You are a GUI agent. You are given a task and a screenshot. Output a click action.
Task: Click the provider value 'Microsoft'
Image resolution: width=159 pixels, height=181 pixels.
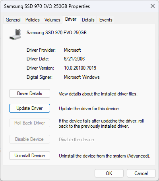(72, 50)
